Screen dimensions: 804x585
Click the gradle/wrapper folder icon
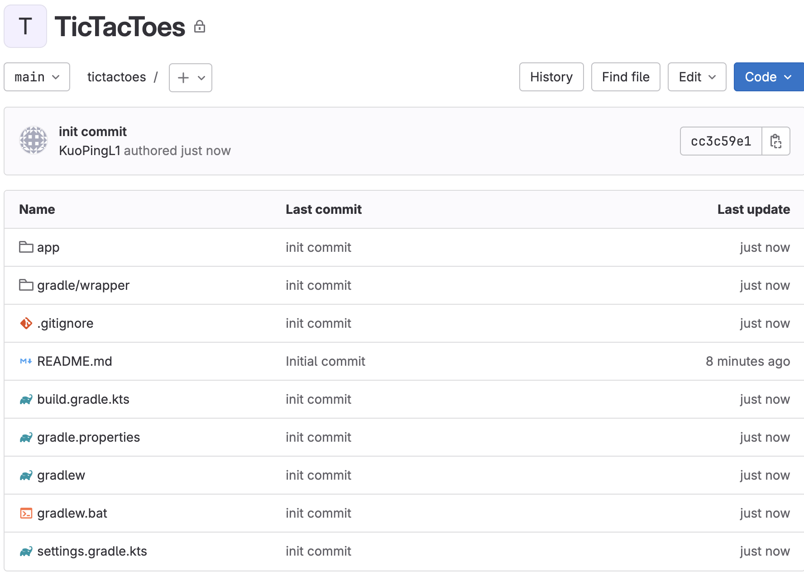[26, 285]
